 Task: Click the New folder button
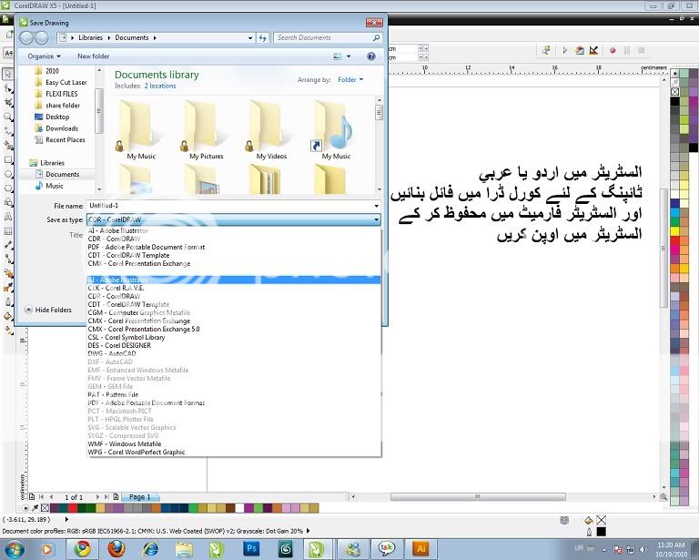pos(94,56)
